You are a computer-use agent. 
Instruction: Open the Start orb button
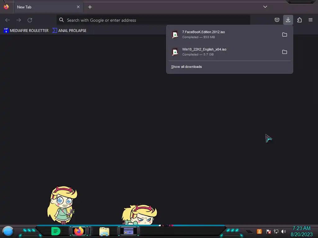point(8,231)
